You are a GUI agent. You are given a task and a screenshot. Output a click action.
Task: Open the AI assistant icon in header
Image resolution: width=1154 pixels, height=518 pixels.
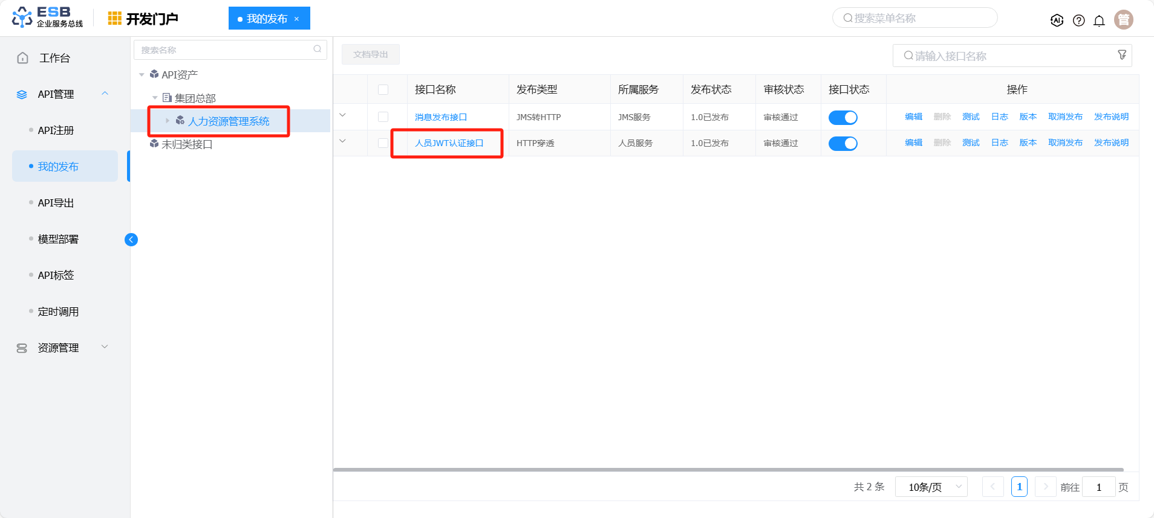click(1057, 21)
